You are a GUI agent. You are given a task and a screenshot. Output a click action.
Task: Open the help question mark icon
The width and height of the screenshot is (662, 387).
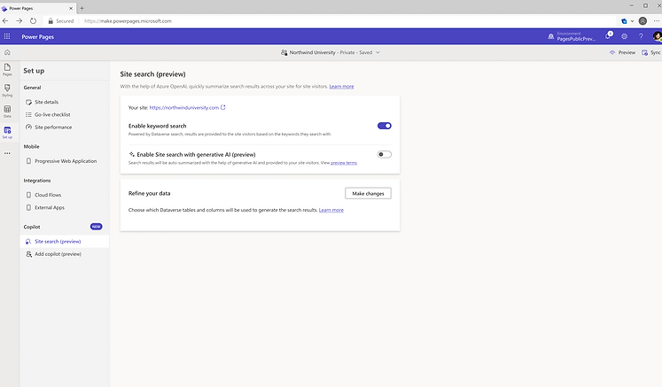(x=641, y=36)
